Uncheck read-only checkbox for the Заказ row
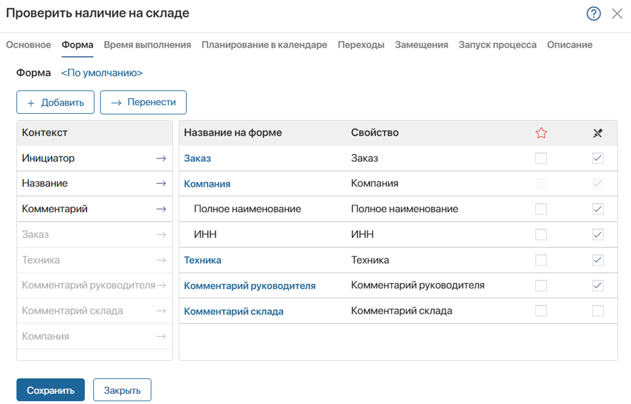631x404 pixels. [597, 158]
